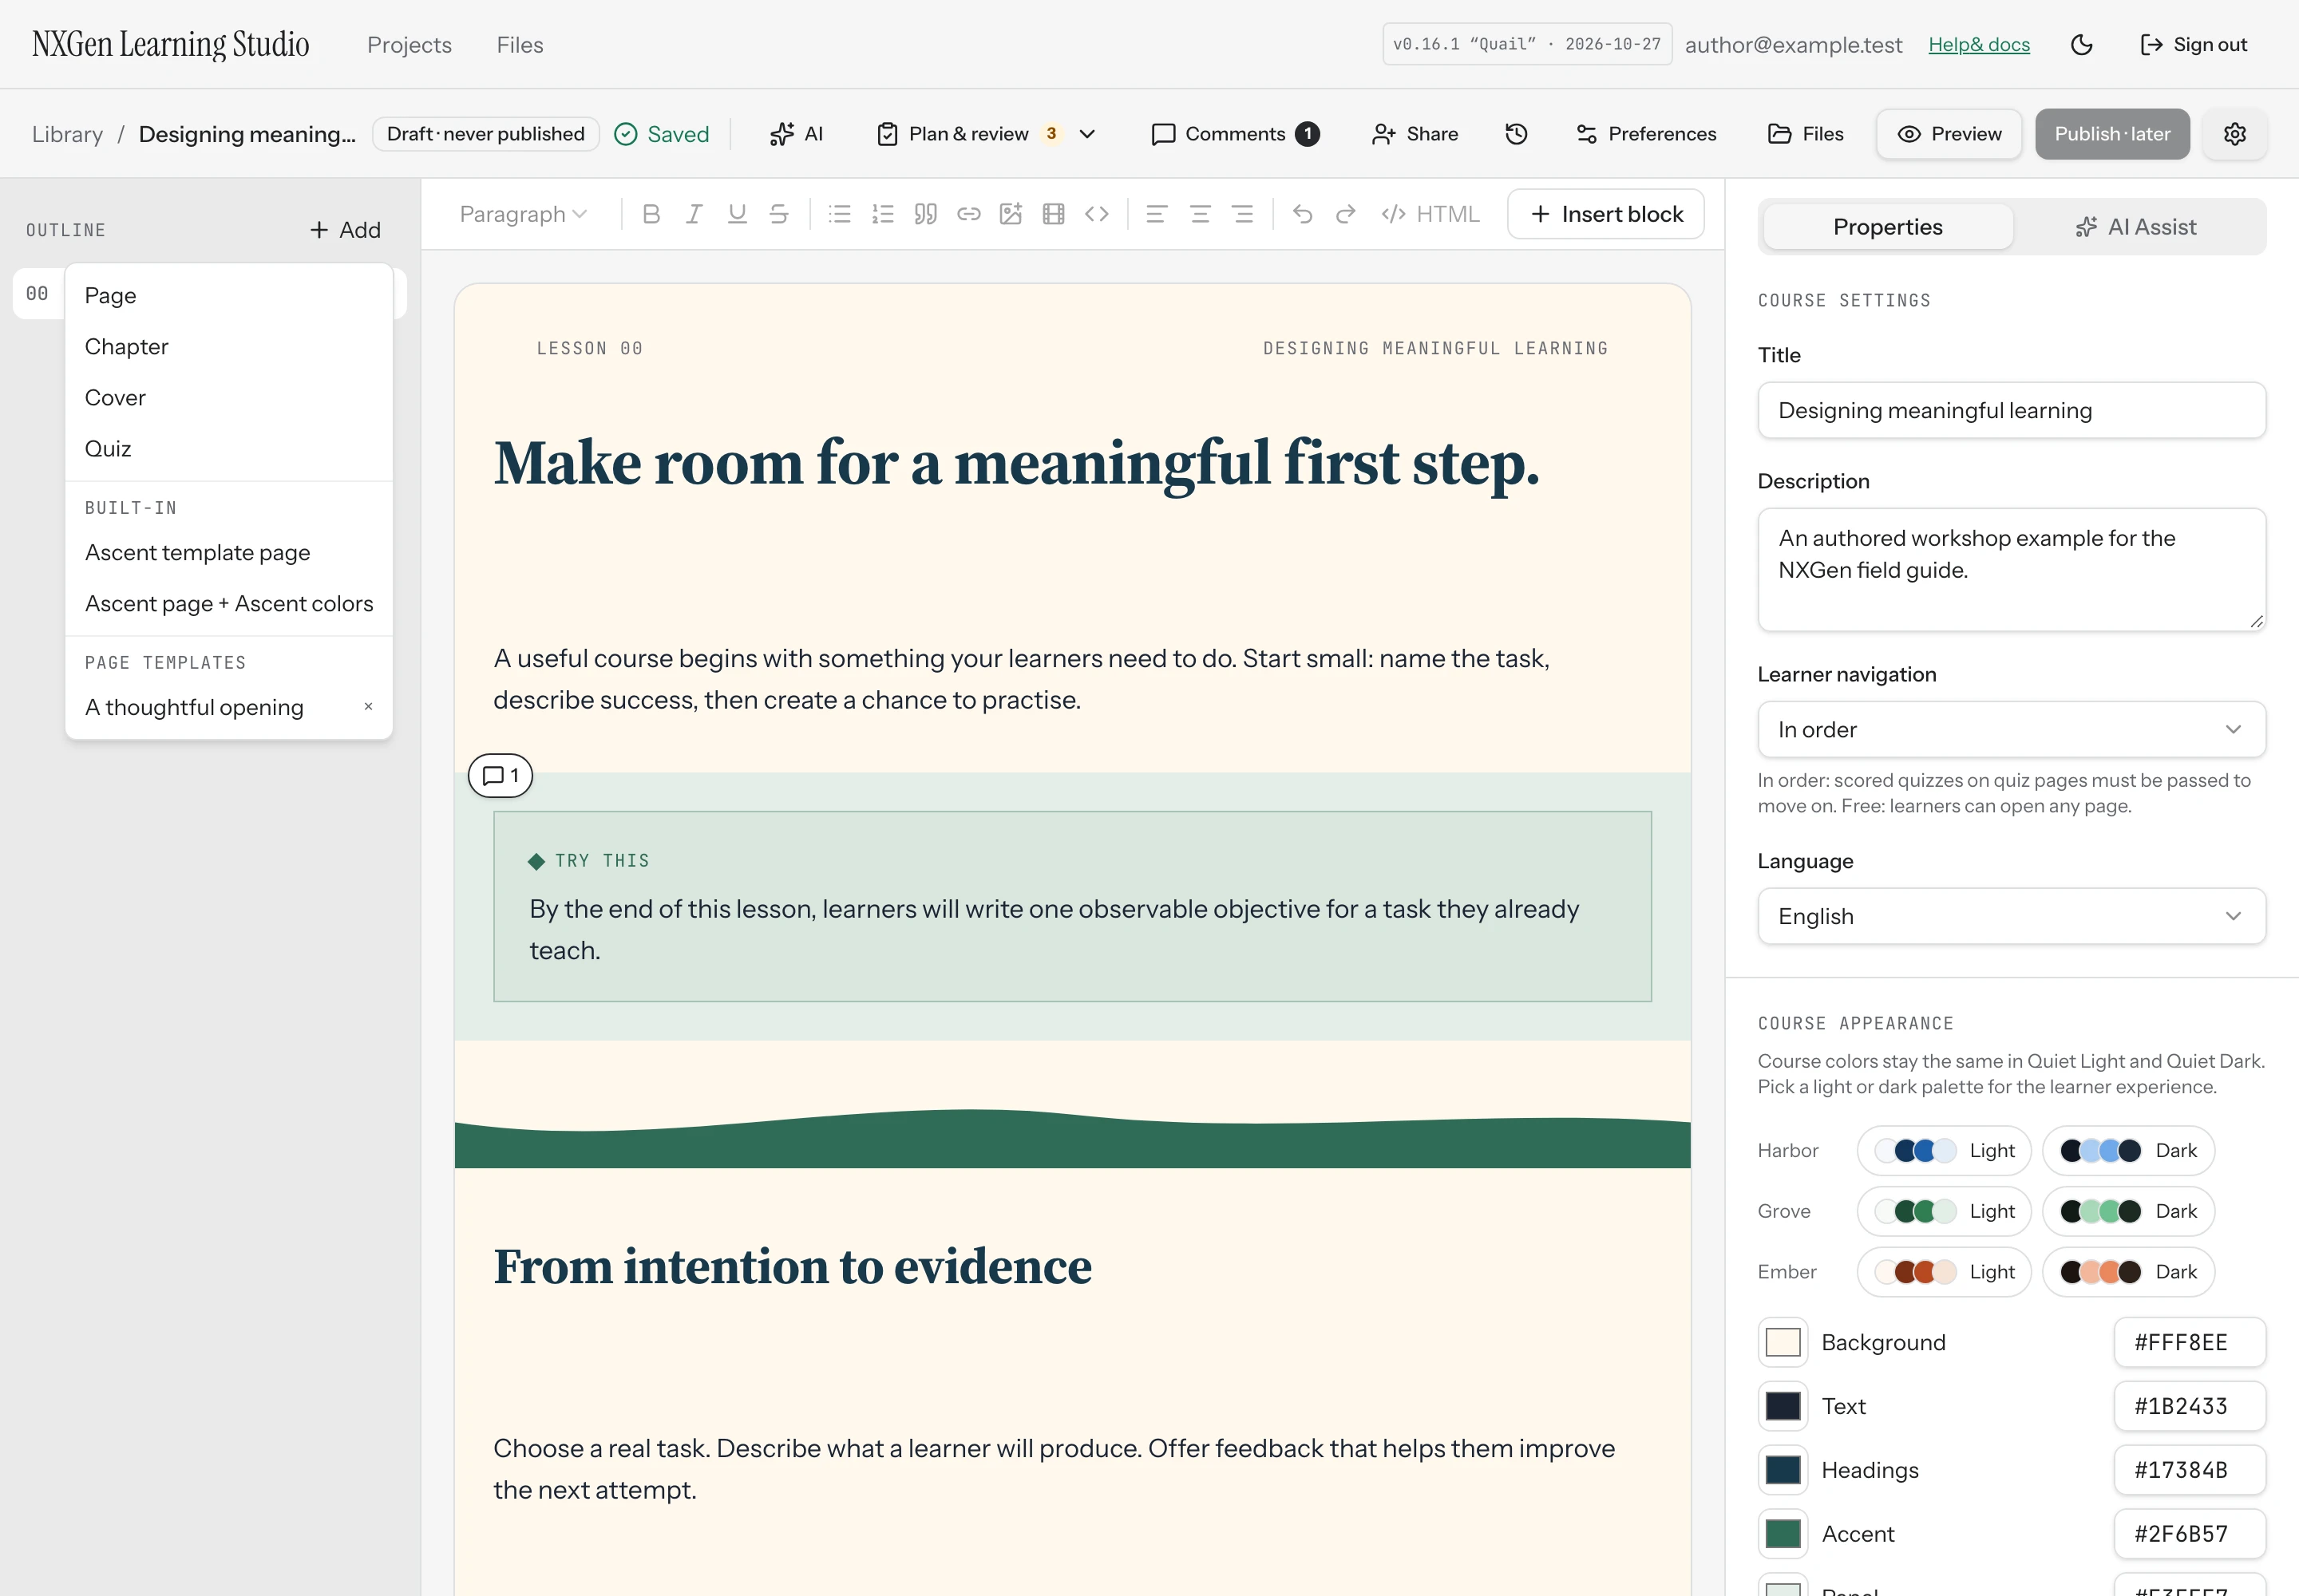Open AI tools in course toolbar
The image size is (2299, 1596).
click(797, 134)
